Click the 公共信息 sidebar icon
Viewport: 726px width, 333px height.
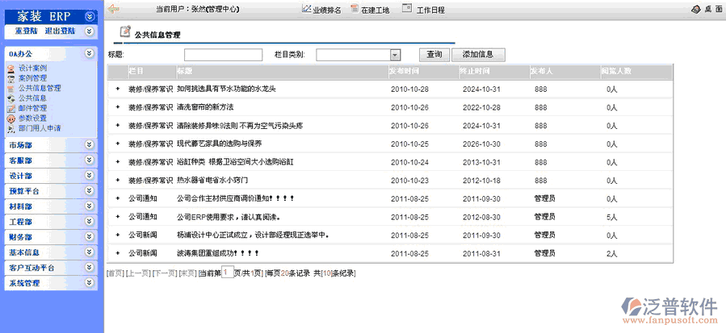point(11,98)
